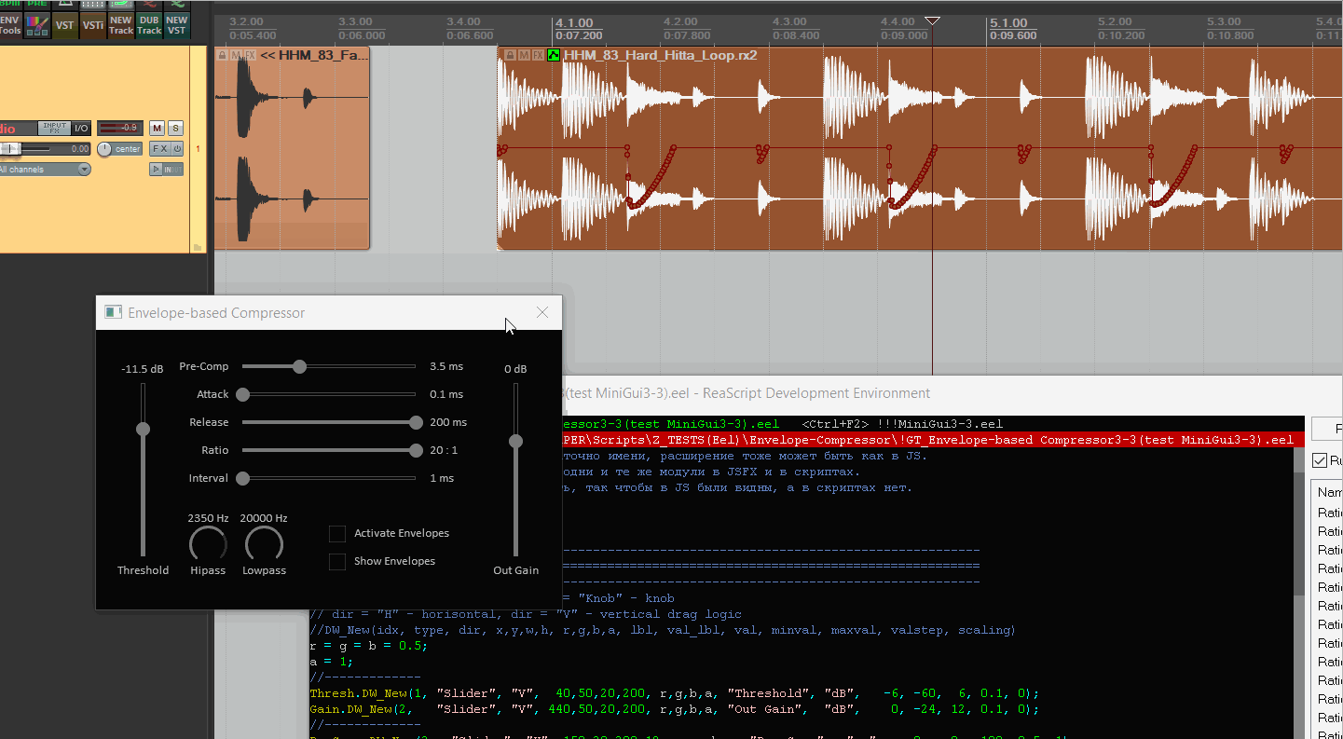Viewport: 1343px width, 739px height.
Task: Click FX icon on HHM_83_Fa item
Action: click(250, 55)
